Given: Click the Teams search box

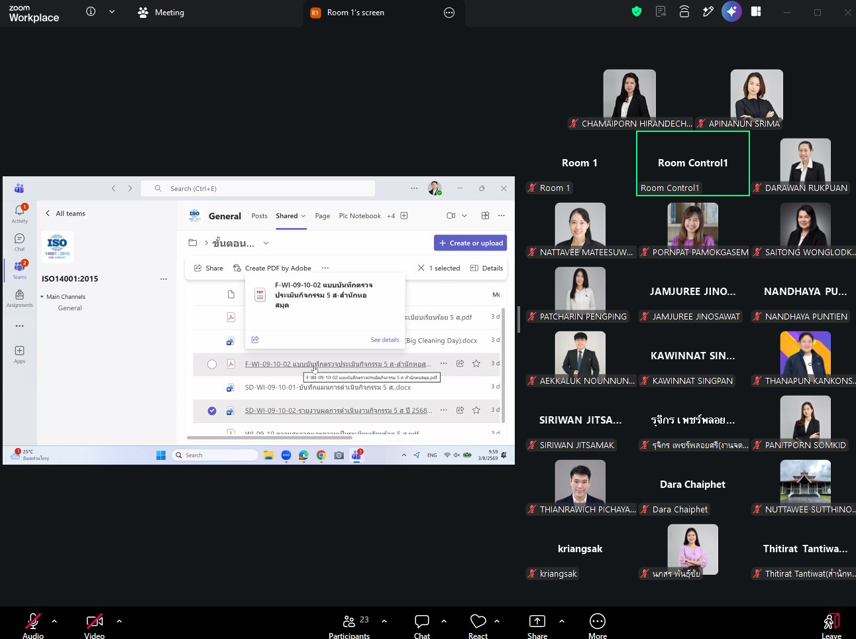Looking at the screenshot, I should (259, 188).
